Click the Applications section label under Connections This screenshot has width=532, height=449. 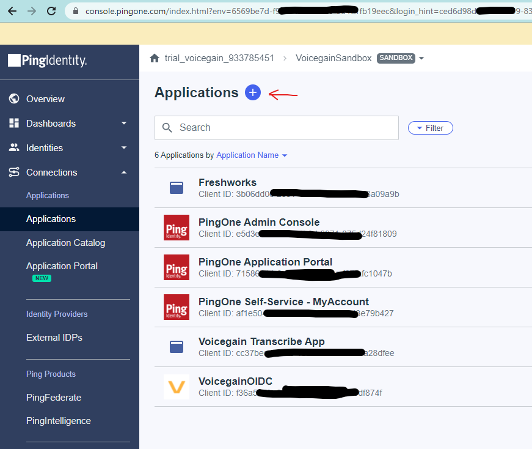(48, 195)
